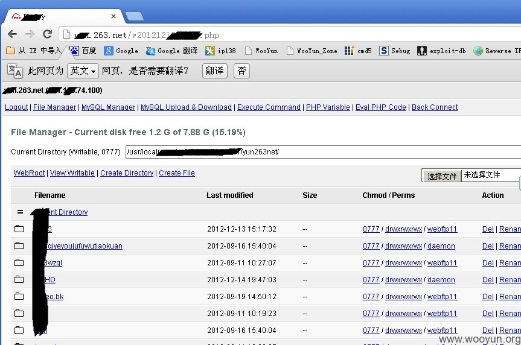Select the 未选择文件 no file chosen text
The height and width of the screenshot is (345, 521).
pos(482,175)
